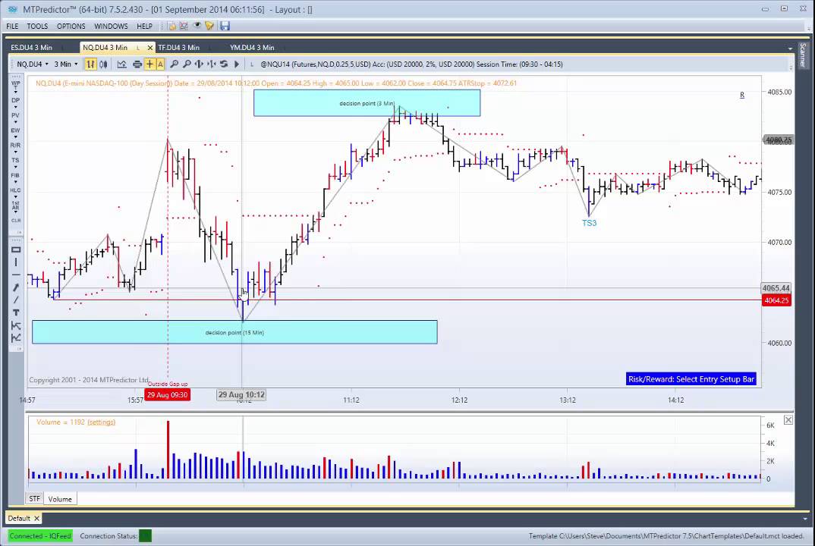The width and height of the screenshot is (815, 546).
Task: Click the red 4064.25 price label
Action: [x=776, y=300]
